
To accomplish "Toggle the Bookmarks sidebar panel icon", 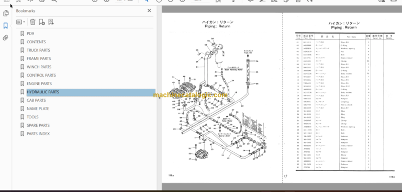I will pos(6,26).
